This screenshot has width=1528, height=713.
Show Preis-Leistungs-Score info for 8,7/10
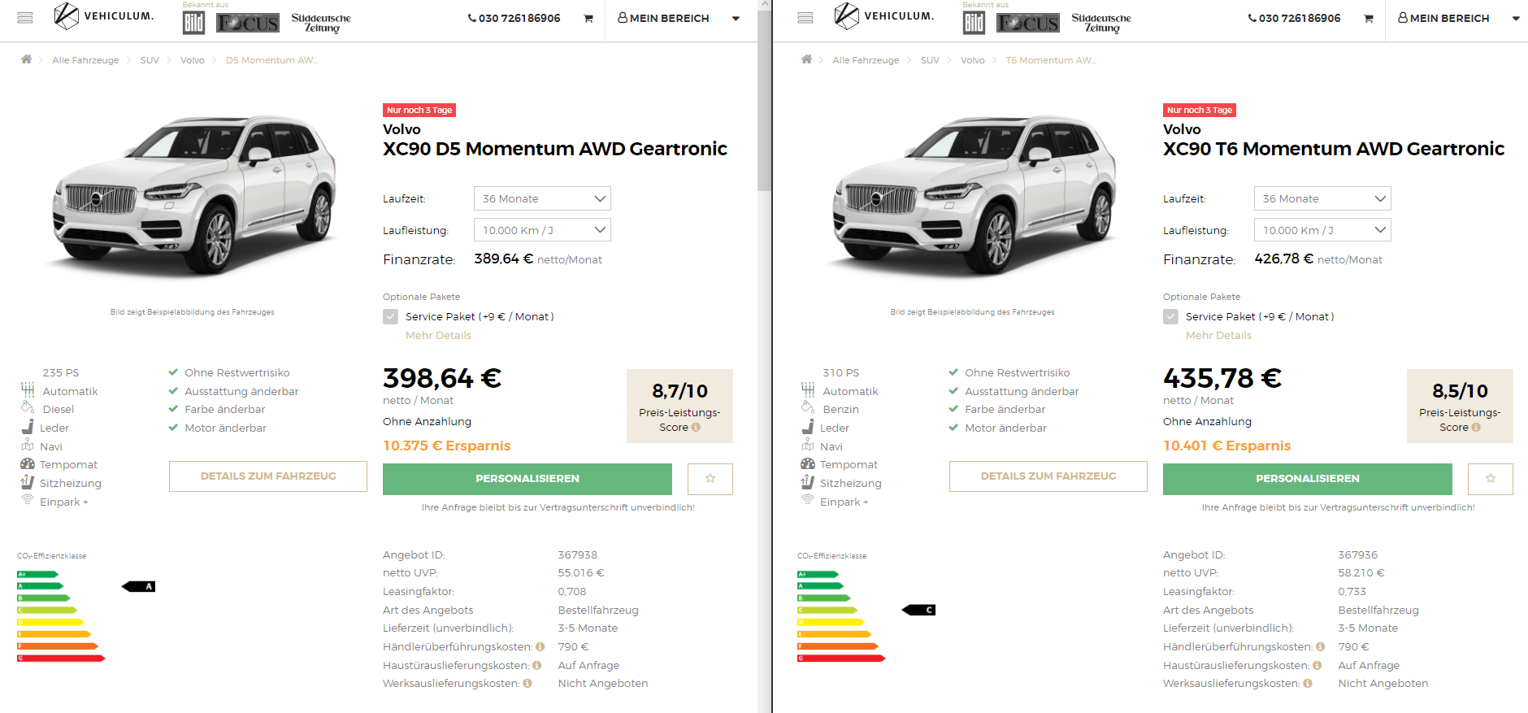(x=696, y=428)
